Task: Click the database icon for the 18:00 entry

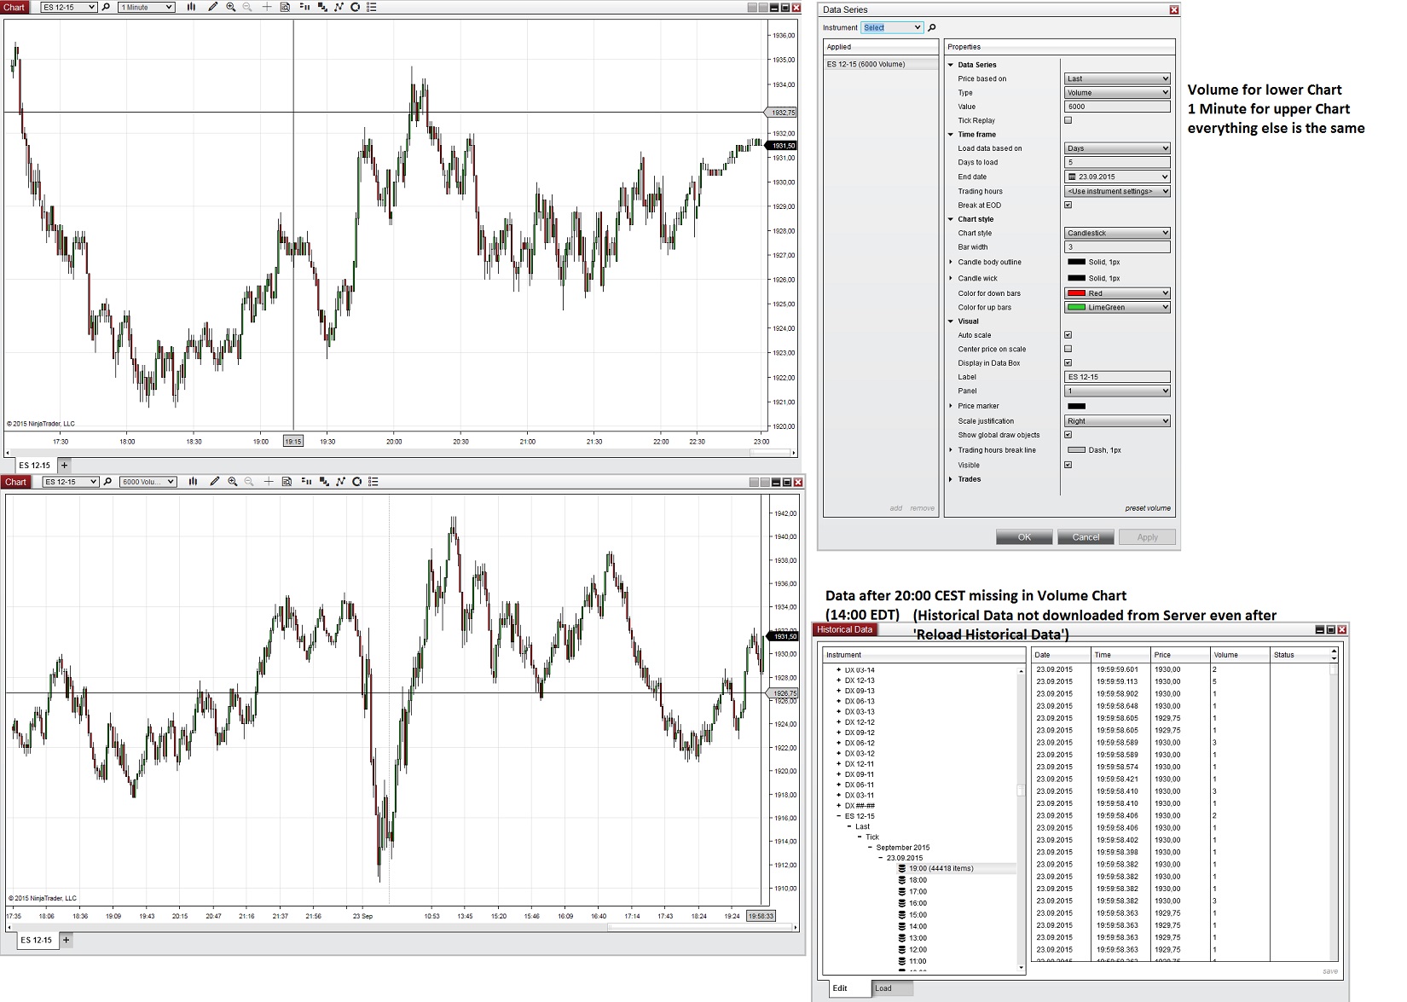Action: [x=901, y=880]
